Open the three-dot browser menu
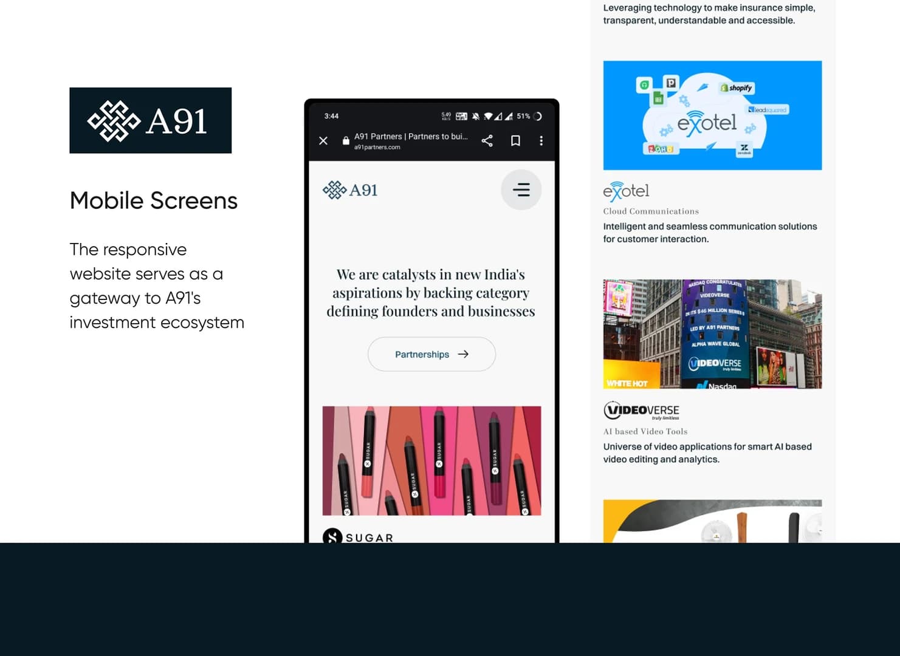This screenshot has width=900, height=656. point(541,141)
